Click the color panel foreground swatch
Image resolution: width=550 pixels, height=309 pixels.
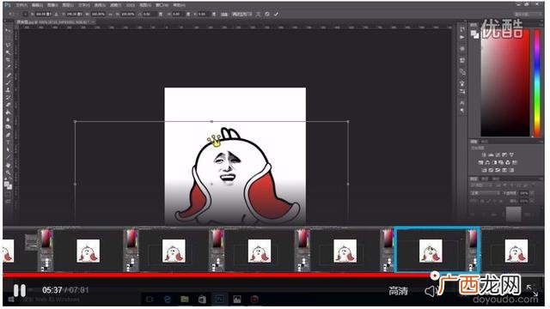click(474, 33)
